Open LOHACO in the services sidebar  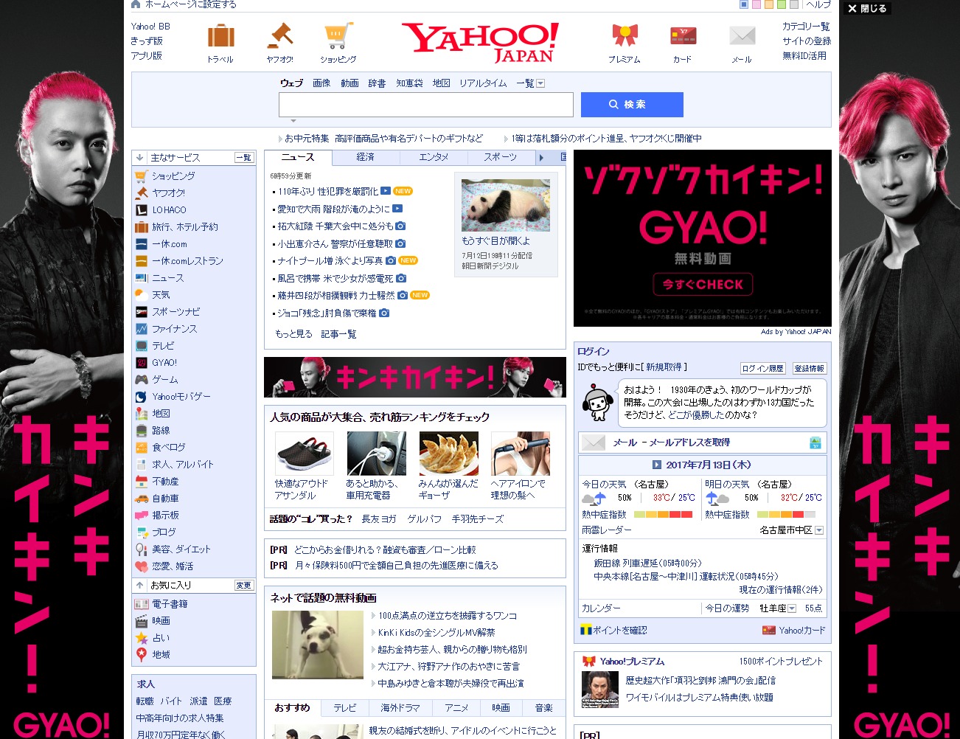tap(169, 209)
